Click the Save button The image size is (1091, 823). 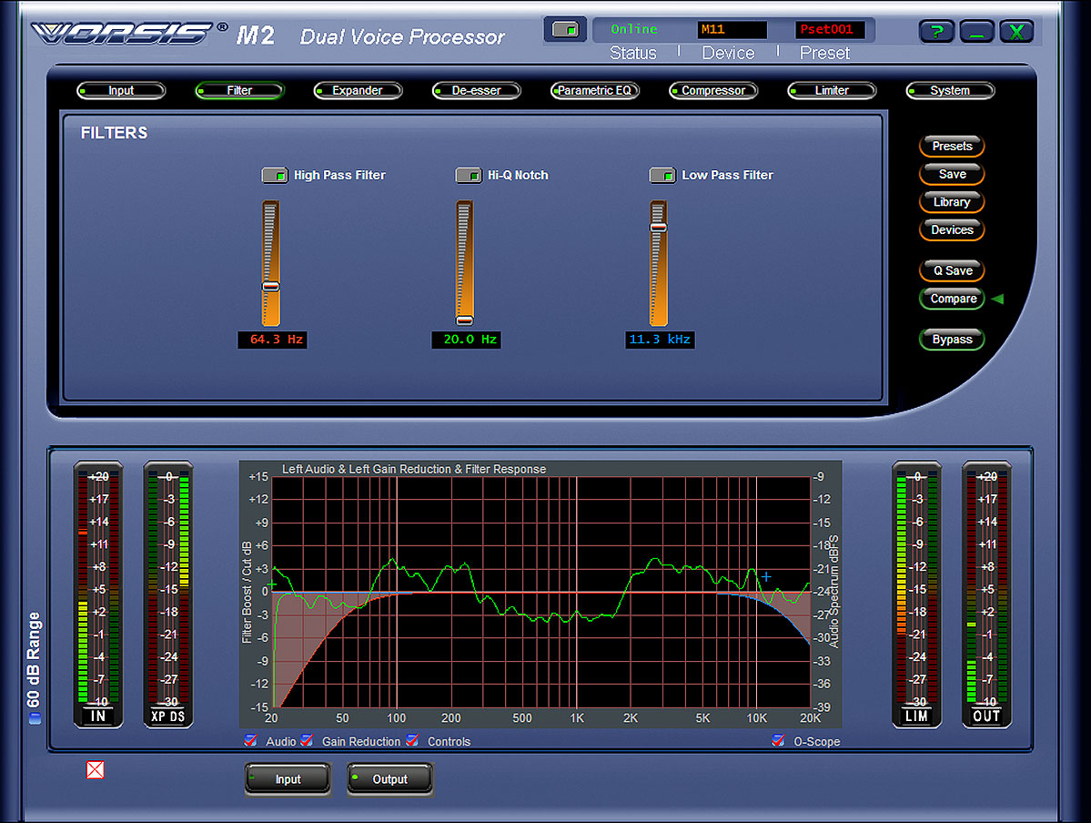[952, 174]
